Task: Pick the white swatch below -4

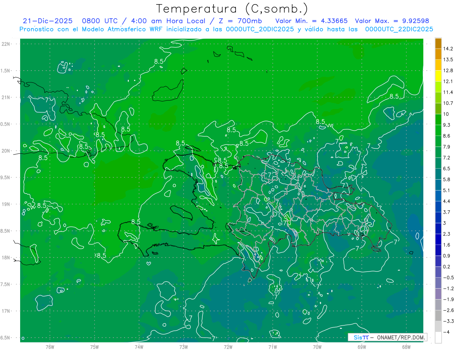Action: click(x=438, y=338)
